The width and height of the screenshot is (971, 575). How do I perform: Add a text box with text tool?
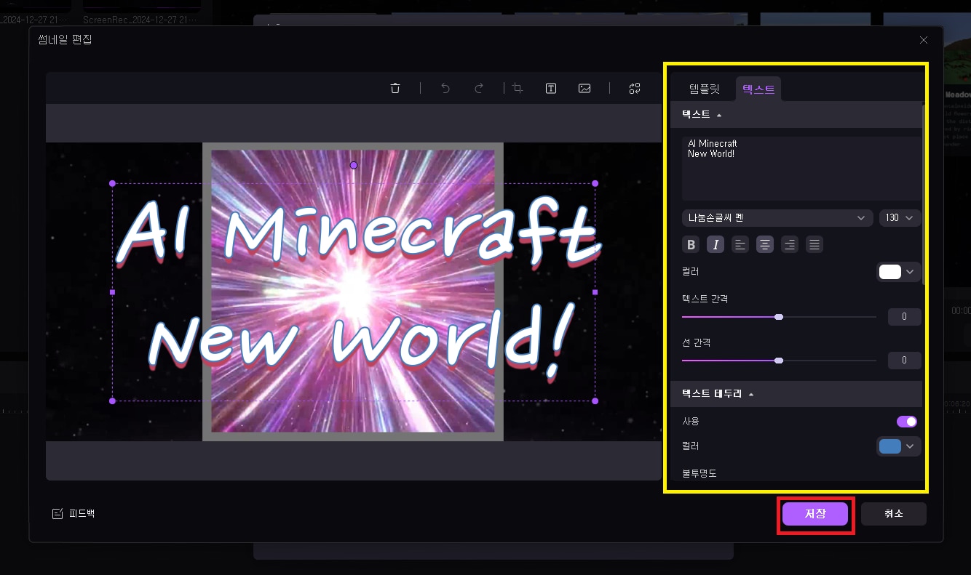pyautogui.click(x=551, y=88)
